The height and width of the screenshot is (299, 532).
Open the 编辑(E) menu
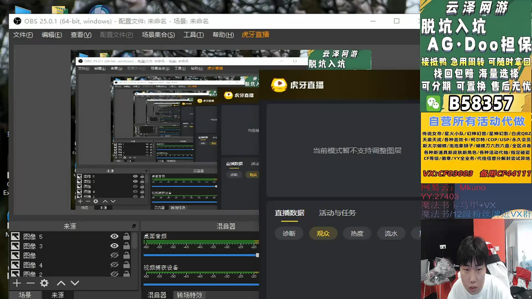52,35
